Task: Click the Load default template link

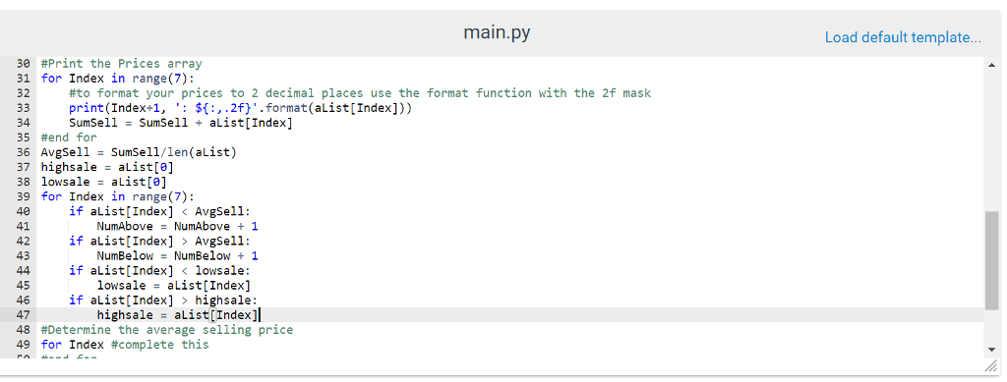Action: click(903, 37)
